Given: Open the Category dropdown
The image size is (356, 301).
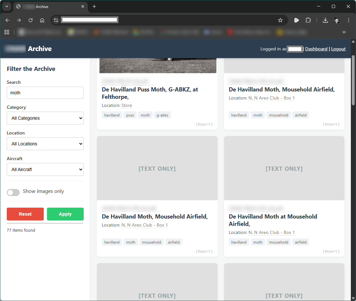Looking at the screenshot, I should click(45, 118).
